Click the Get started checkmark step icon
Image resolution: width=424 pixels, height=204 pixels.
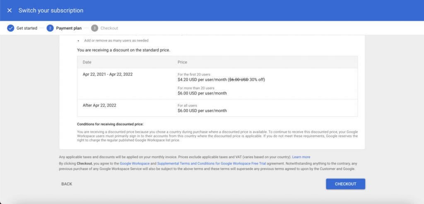coord(10,28)
